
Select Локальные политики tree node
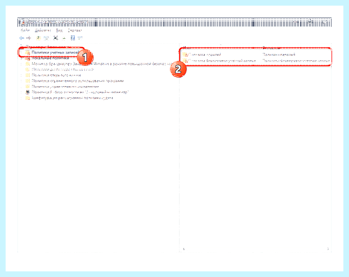[50, 58]
